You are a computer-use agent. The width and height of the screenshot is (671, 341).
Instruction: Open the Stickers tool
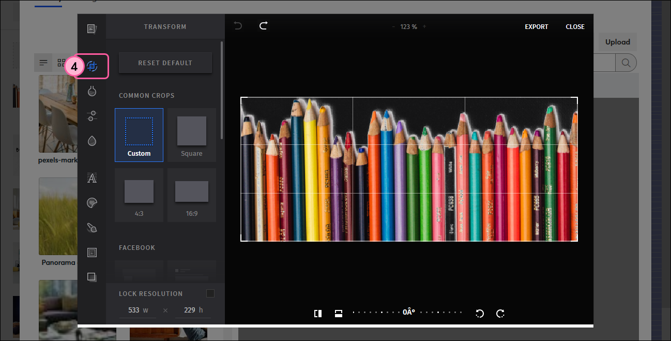tap(92, 203)
